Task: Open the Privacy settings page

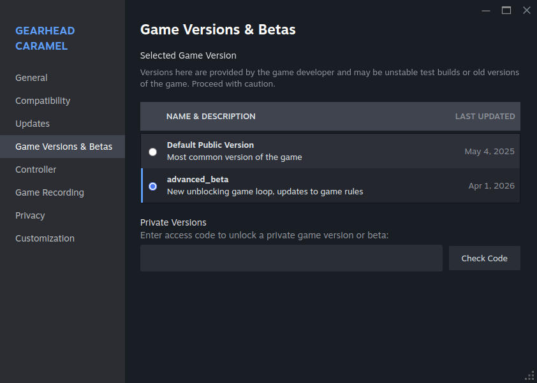Action: pos(30,215)
